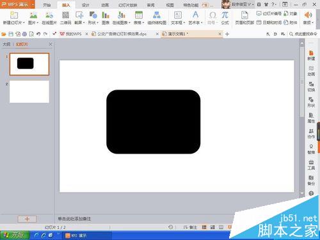Undo the last action
This screenshot has width=320, height=240.
pyautogui.click(x=38, y=34)
